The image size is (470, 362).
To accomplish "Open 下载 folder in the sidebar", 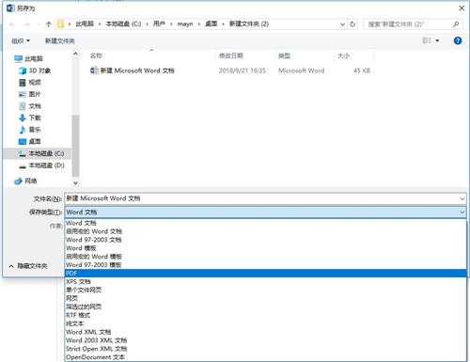I will click(x=30, y=118).
